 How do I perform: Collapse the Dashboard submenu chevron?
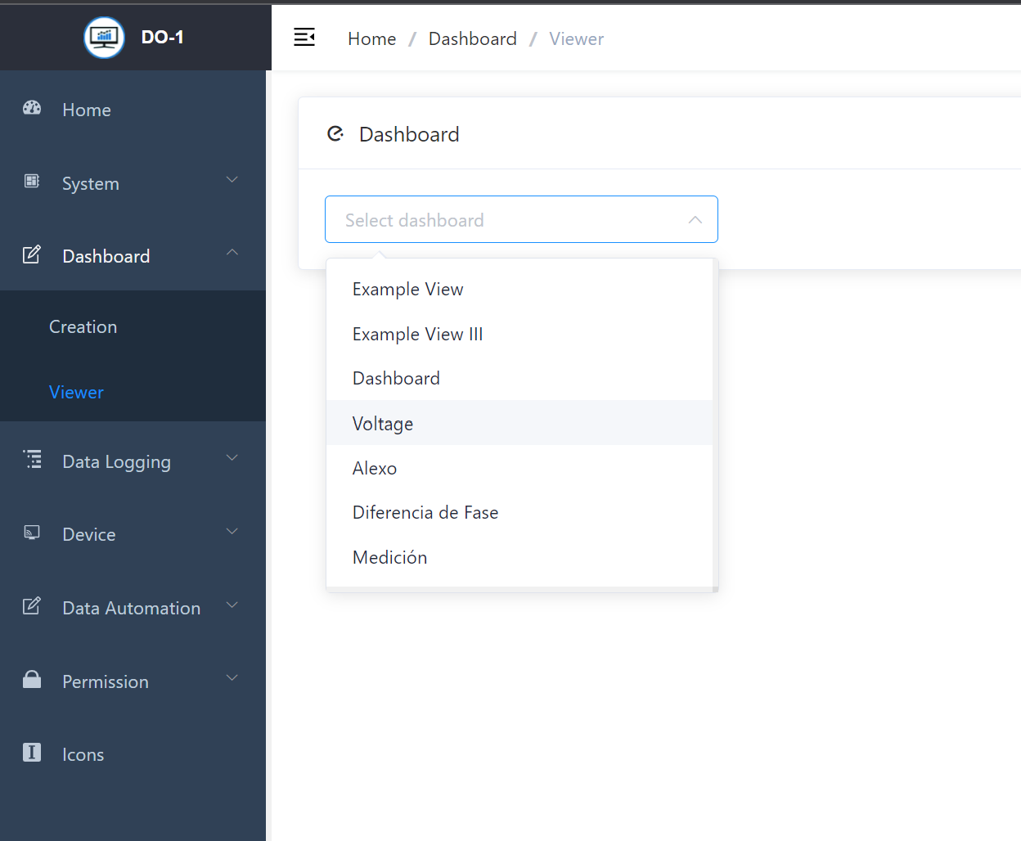click(232, 253)
